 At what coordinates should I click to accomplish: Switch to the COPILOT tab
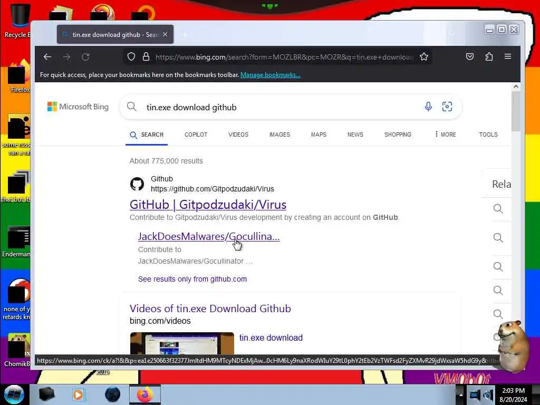(196, 134)
